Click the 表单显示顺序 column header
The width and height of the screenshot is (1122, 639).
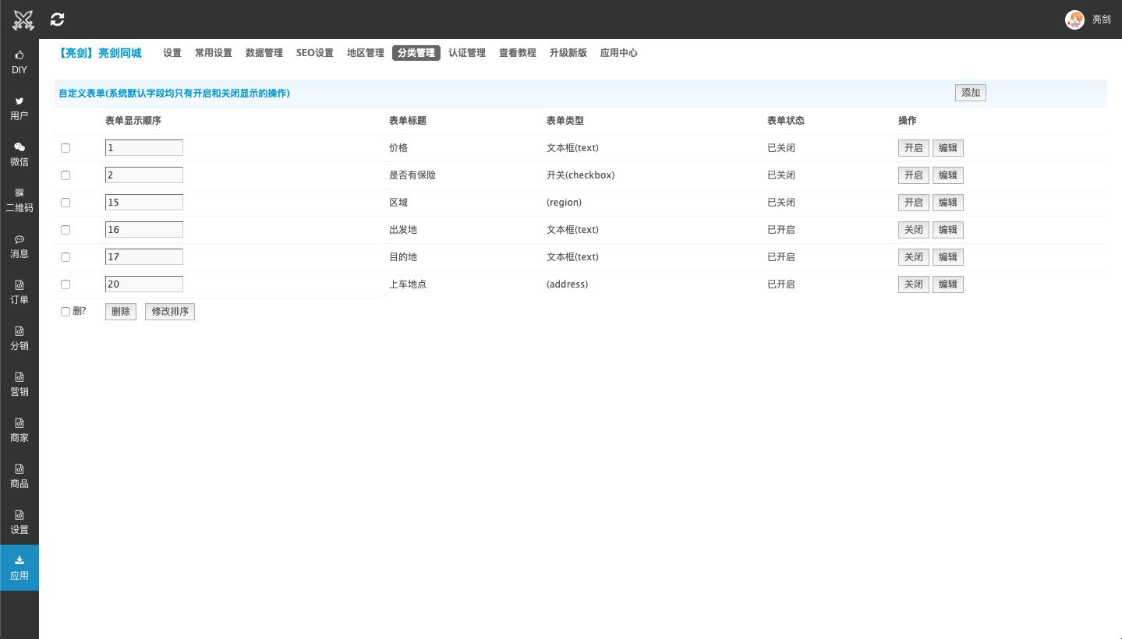(x=133, y=121)
